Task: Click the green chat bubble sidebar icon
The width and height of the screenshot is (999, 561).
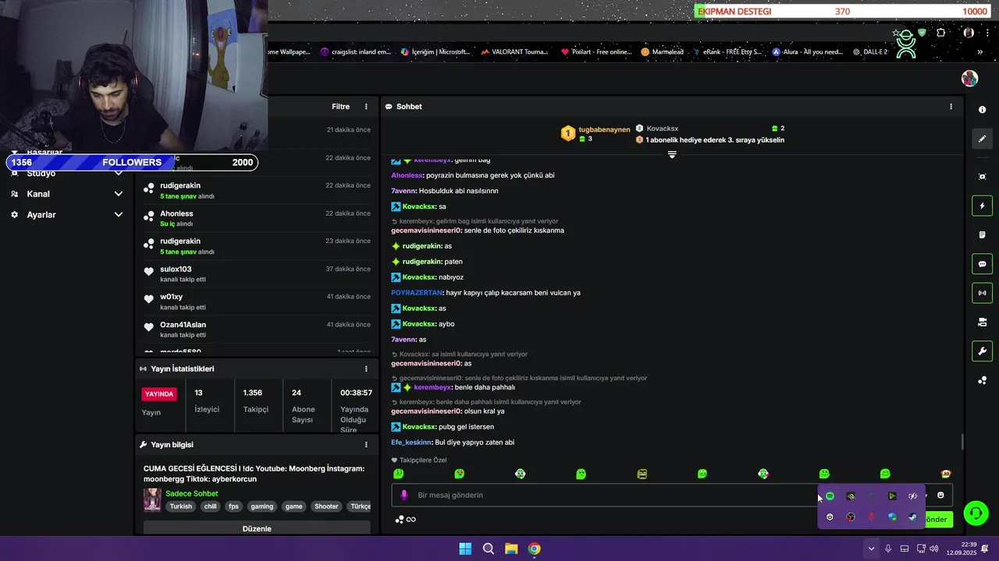Action: click(982, 264)
